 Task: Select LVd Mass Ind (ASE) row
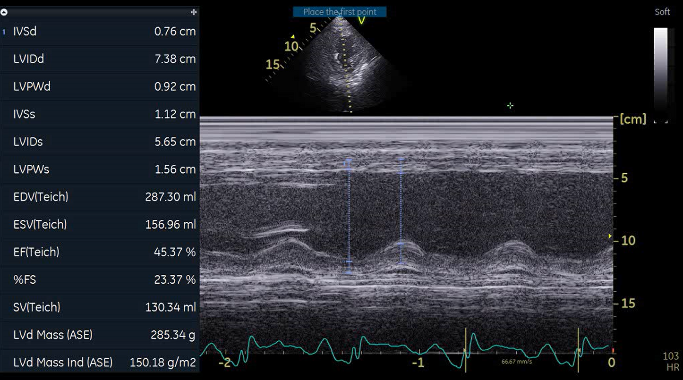coord(99,363)
